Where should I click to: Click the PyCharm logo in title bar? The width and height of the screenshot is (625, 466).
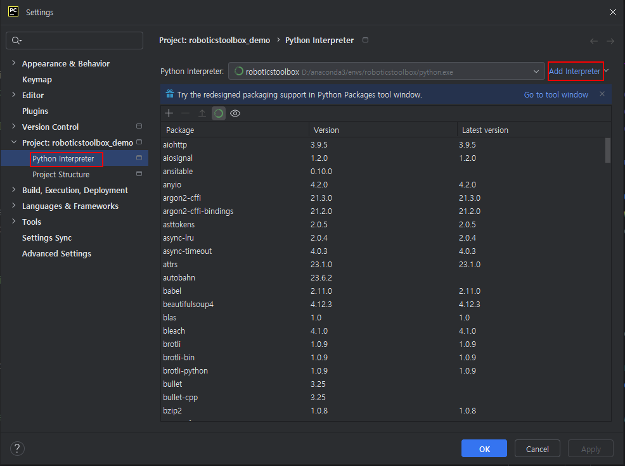pos(13,11)
